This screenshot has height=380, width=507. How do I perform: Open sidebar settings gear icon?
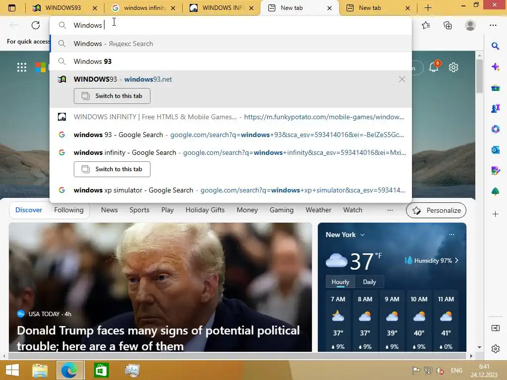click(495, 349)
